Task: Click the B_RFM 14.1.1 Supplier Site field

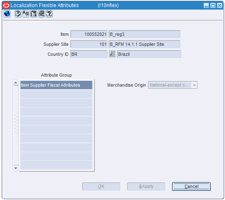Action: tap(144, 44)
